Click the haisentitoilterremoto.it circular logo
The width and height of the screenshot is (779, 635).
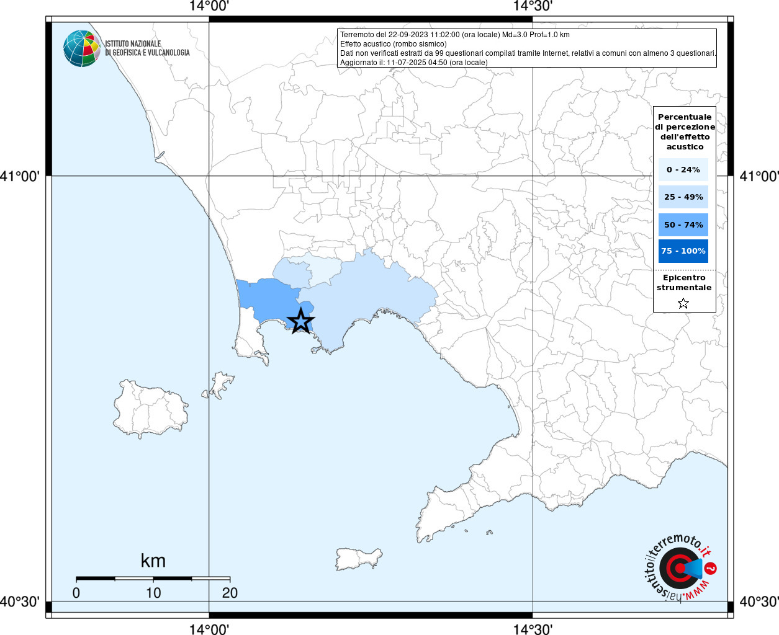click(x=680, y=567)
